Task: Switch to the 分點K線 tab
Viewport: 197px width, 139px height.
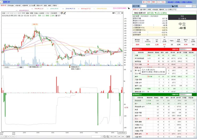Action: tap(18, 6)
